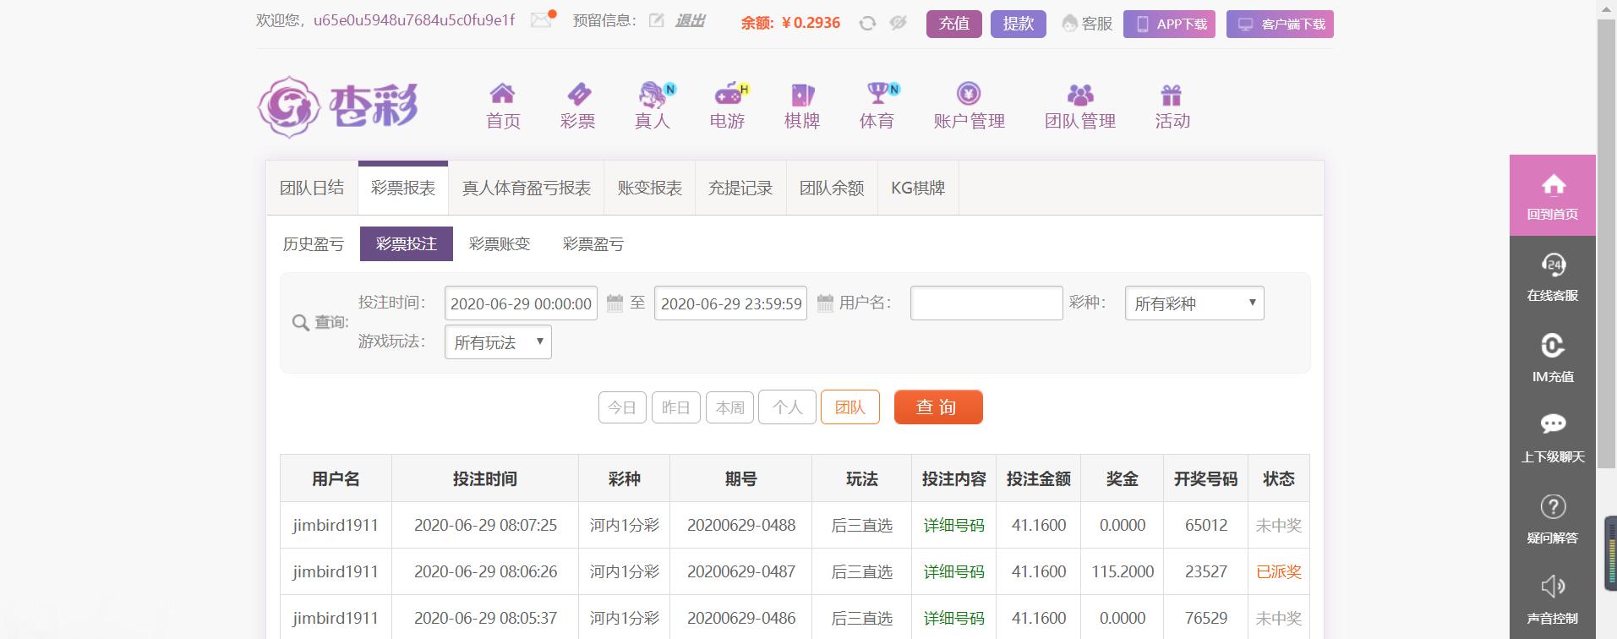Open 棋牌 card games nav icon
The image size is (1617, 639).
(x=802, y=106)
